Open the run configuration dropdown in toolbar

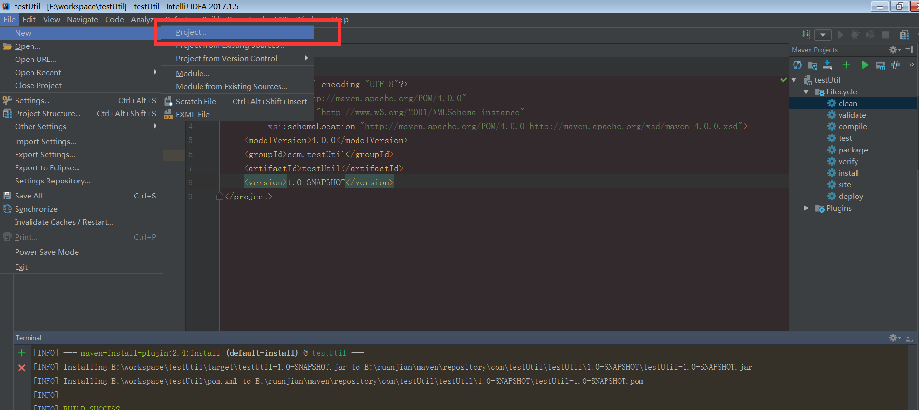[x=823, y=35]
